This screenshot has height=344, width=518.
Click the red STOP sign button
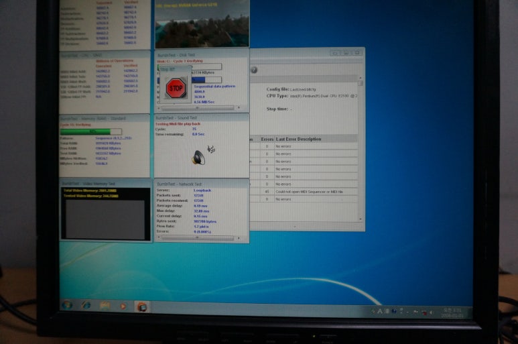click(x=176, y=89)
